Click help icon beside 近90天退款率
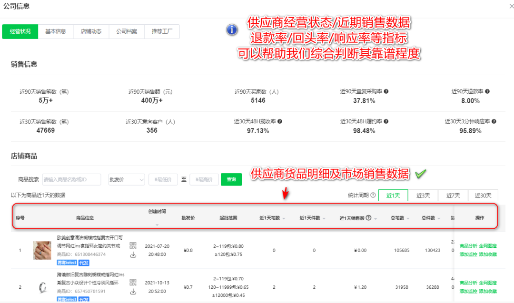Screen dimensions: 514x303 (487, 91)
